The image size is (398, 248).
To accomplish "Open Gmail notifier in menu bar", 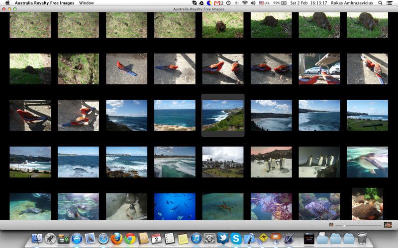I will (x=218, y=3).
